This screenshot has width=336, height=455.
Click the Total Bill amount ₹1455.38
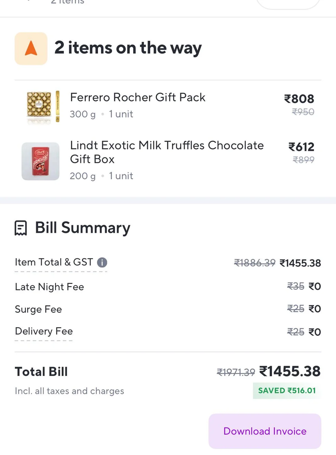[x=290, y=371]
